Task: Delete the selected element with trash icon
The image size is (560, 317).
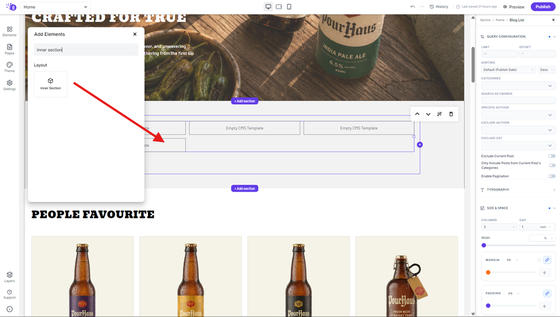Action: [451, 114]
